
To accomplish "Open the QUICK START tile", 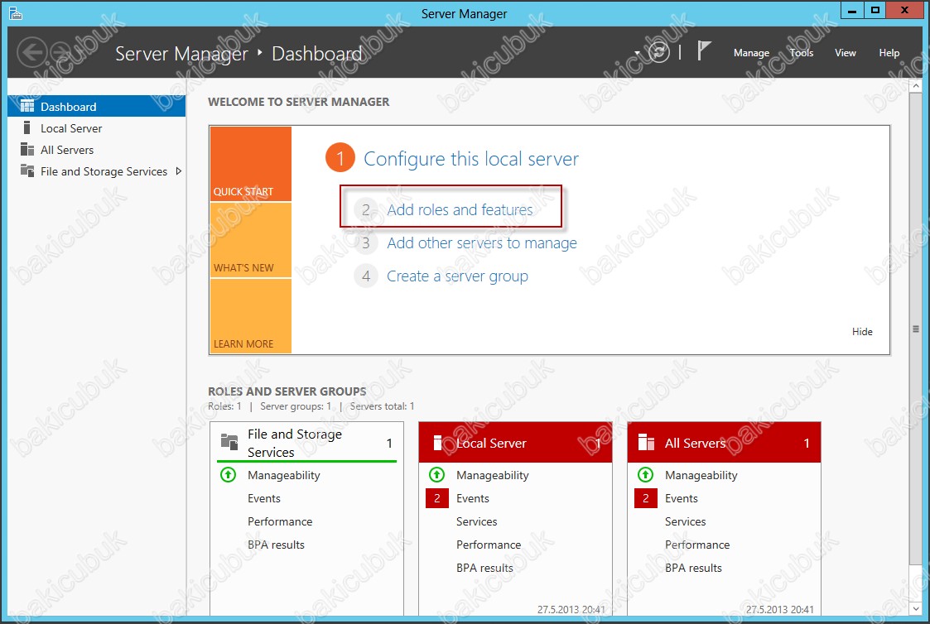I will click(251, 164).
